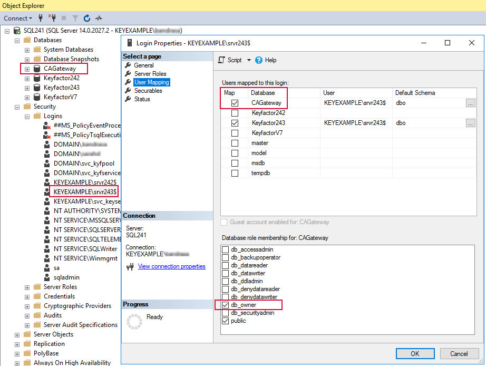
Task: Click the Connect Object Explorer plug icon
Action: 41,18
